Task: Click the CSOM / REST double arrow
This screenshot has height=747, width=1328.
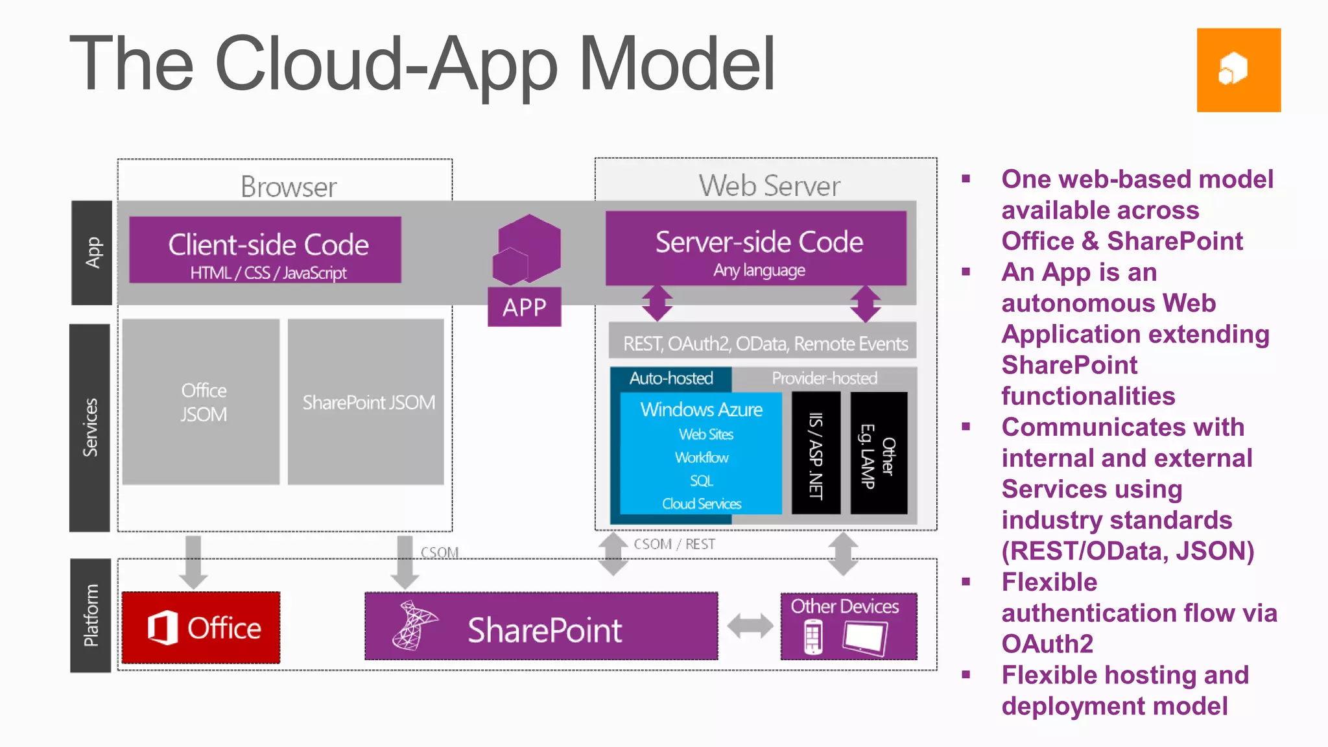Action: pos(613,553)
